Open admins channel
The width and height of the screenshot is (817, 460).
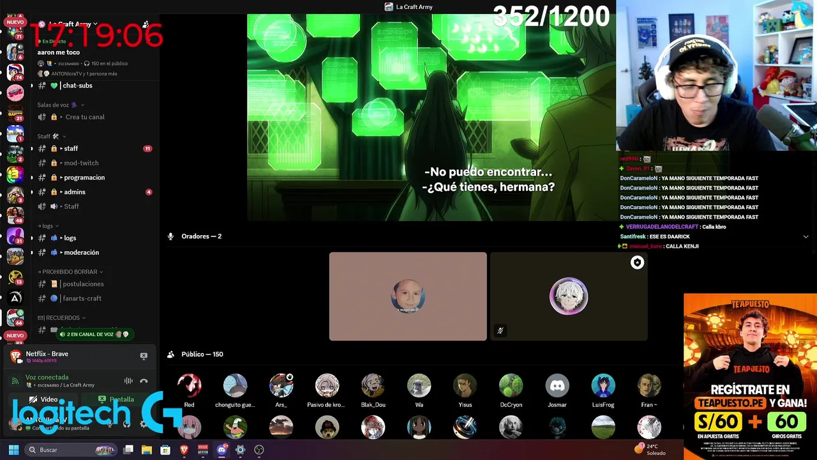pyautogui.click(x=94, y=192)
